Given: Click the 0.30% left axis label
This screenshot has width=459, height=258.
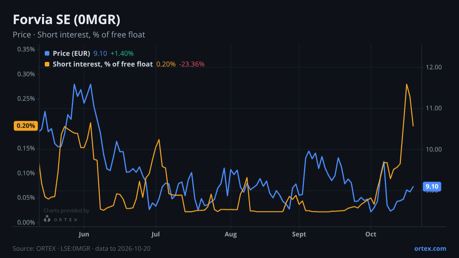Looking at the screenshot, I should (x=26, y=74).
